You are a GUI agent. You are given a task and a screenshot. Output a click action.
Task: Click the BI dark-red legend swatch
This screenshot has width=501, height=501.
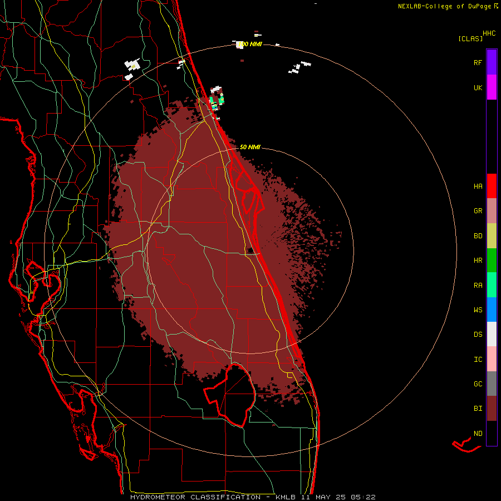492,409
